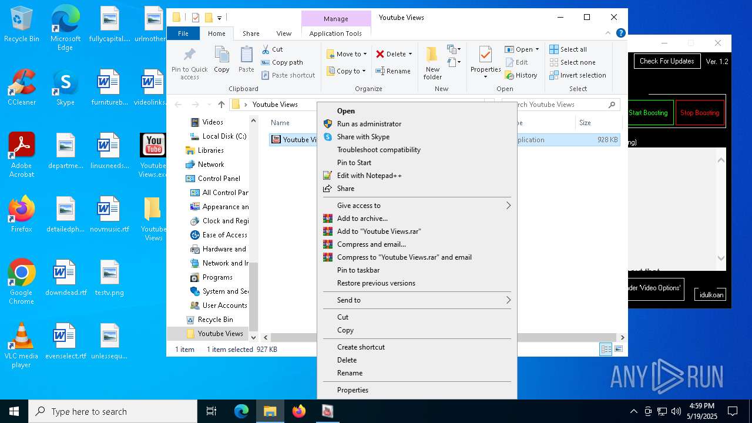The image size is (752, 423).
Task: Switch to the Share ribbon tab
Action: (251, 33)
